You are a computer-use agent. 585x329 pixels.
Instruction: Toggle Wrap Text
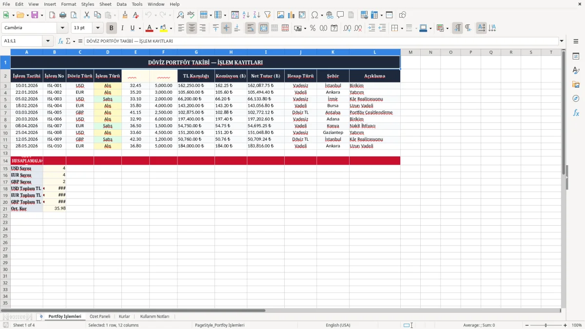pos(251,28)
